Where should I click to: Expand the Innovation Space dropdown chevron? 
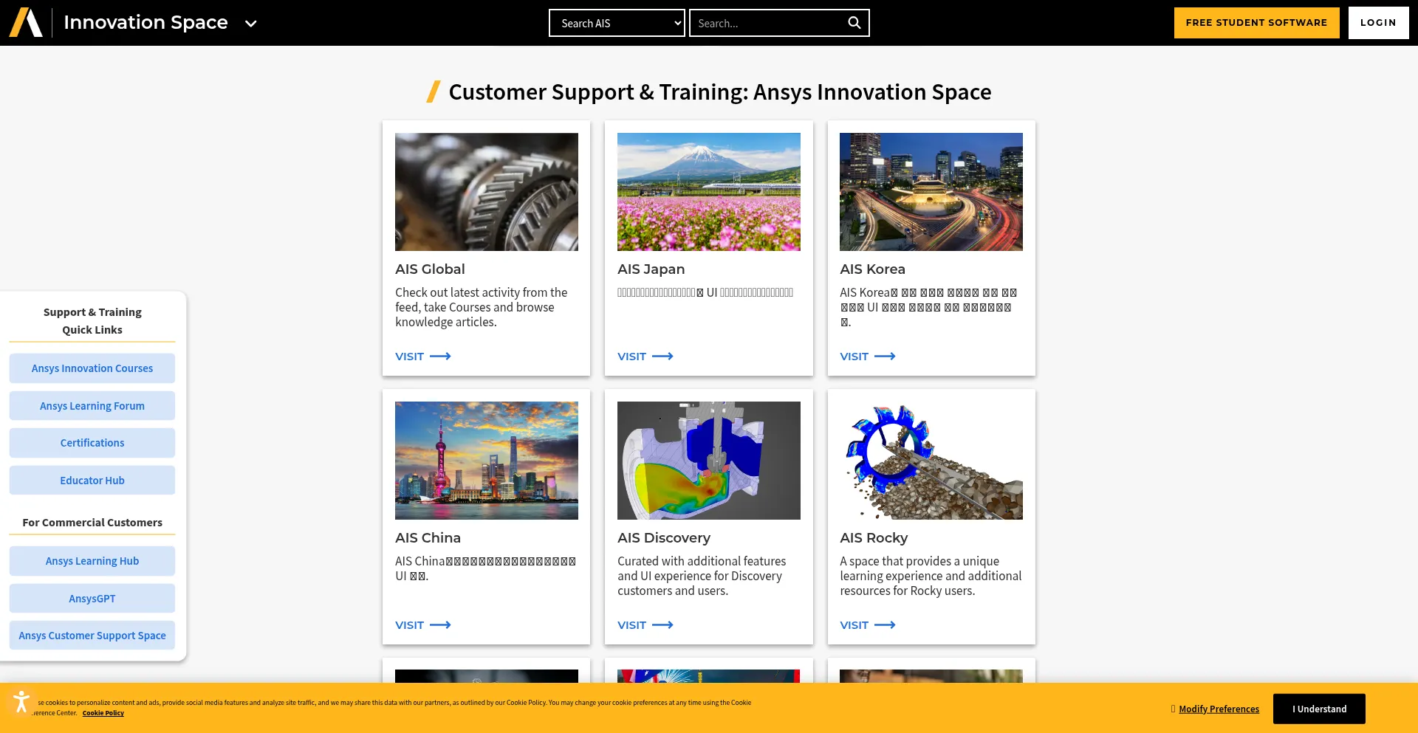point(250,23)
